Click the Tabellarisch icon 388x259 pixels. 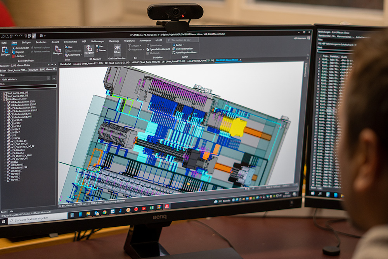[148, 53]
